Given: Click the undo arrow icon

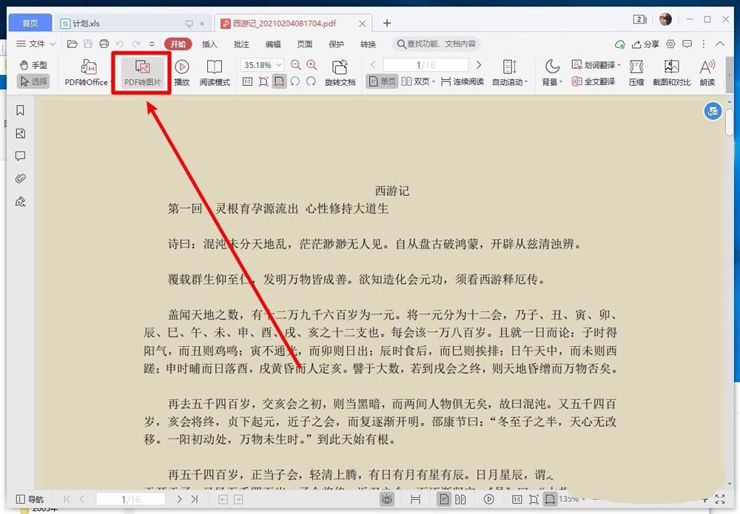Looking at the screenshot, I should pyautogui.click(x=120, y=44).
